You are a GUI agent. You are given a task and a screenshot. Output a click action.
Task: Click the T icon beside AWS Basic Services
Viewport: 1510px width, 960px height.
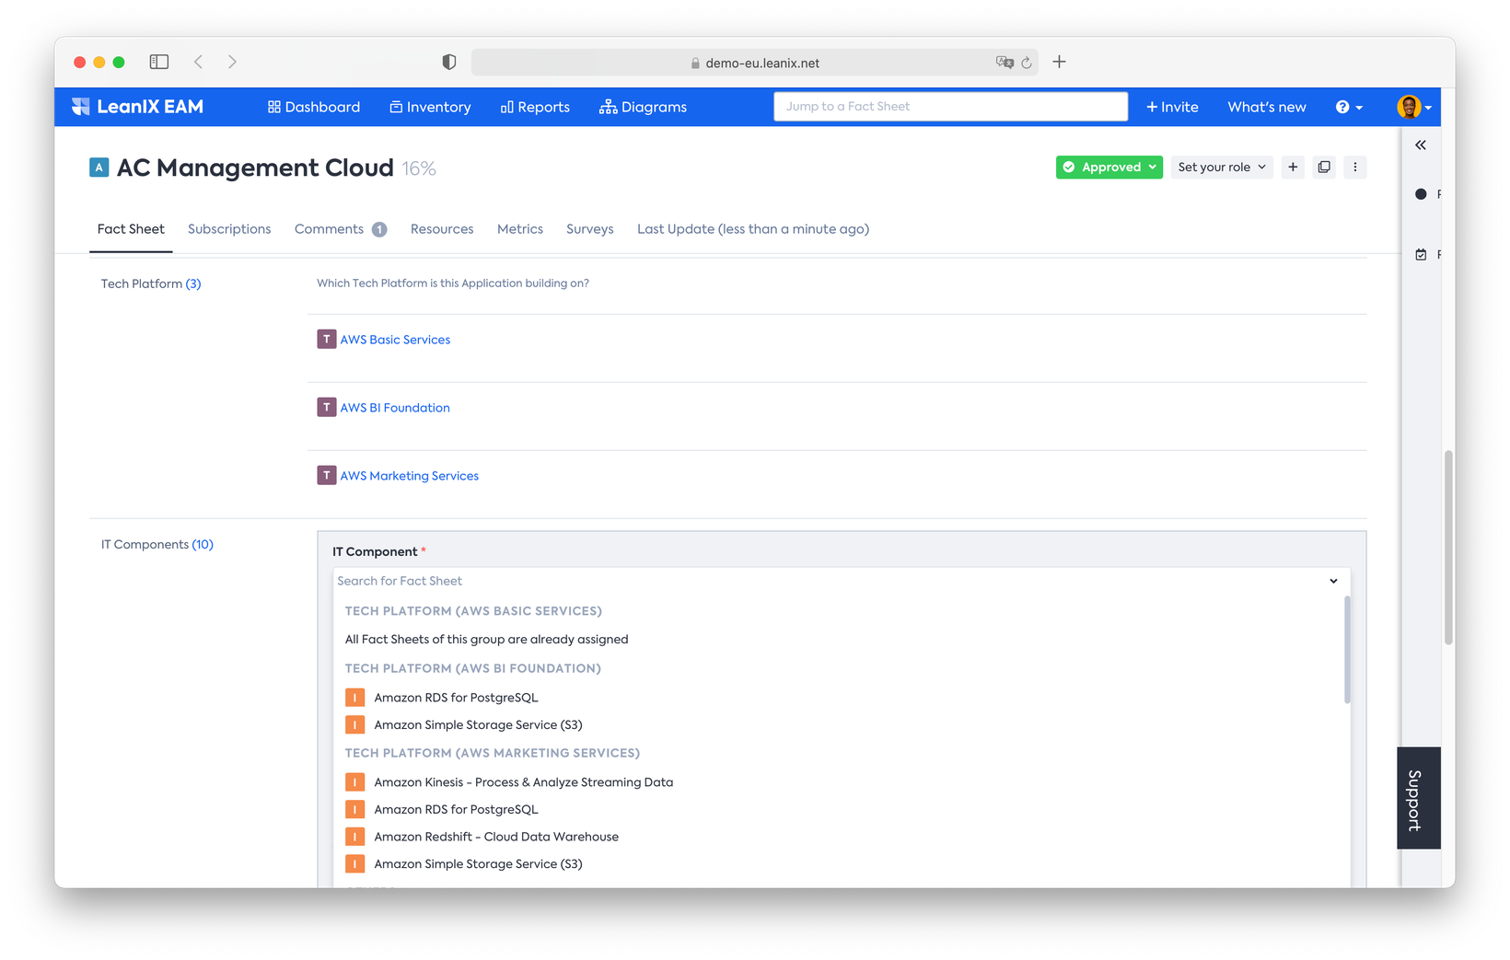[327, 340]
